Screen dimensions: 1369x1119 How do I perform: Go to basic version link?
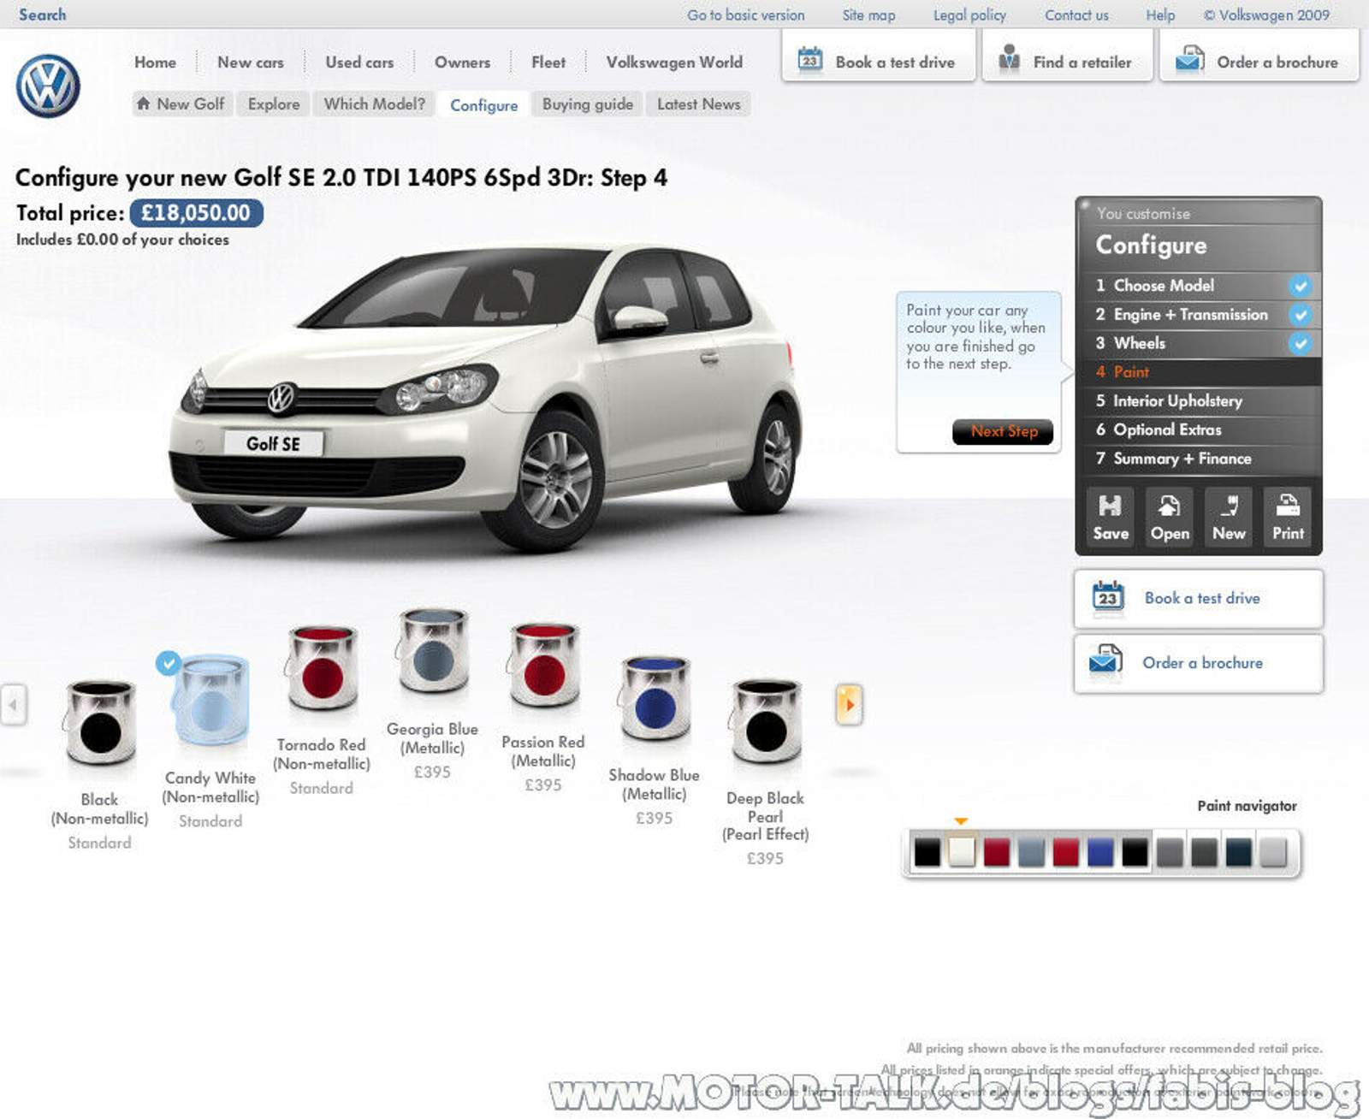click(745, 15)
